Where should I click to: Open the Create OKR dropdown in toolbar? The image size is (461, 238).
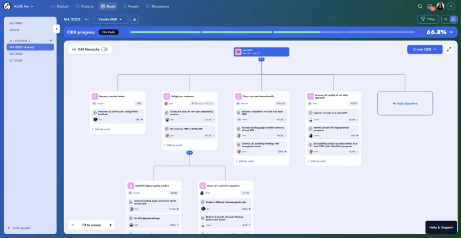[111, 19]
